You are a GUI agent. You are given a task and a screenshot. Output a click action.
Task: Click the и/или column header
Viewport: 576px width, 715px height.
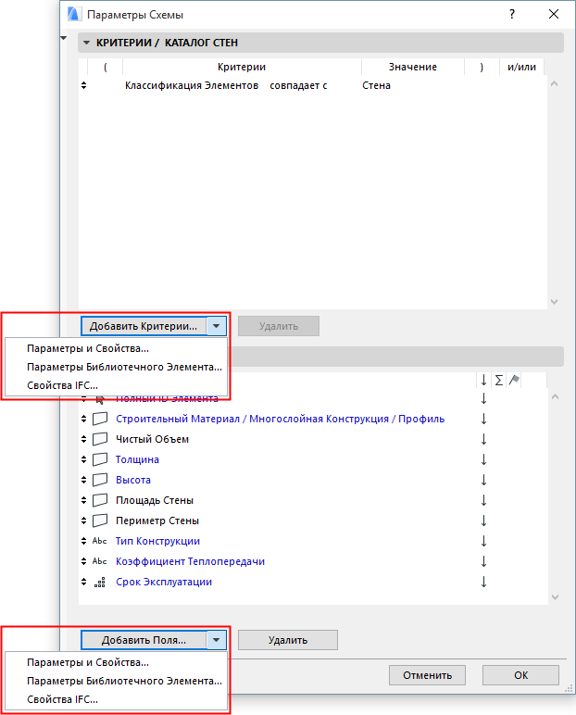pos(521,67)
